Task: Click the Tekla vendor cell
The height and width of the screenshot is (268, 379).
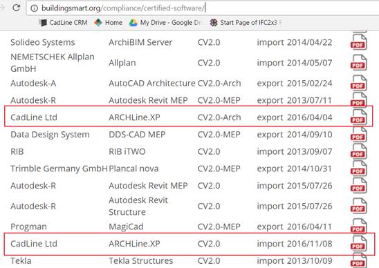Action: (21, 261)
